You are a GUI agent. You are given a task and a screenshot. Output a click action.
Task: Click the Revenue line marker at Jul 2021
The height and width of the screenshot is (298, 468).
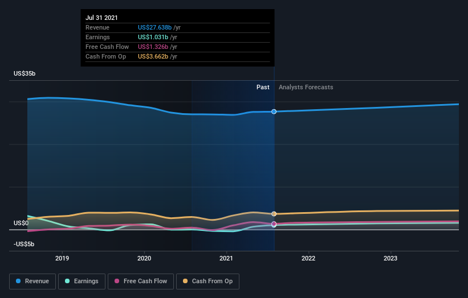click(x=274, y=111)
